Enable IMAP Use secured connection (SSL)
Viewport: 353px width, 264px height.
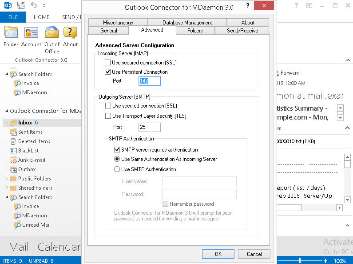[x=107, y=62]
